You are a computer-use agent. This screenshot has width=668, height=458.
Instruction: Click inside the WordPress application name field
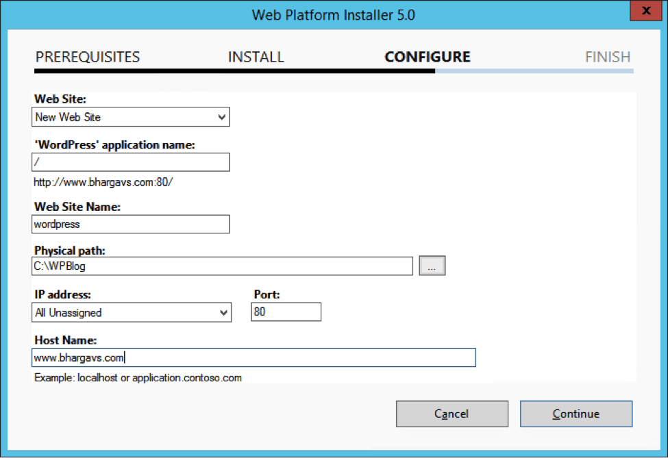click(130, 162)
